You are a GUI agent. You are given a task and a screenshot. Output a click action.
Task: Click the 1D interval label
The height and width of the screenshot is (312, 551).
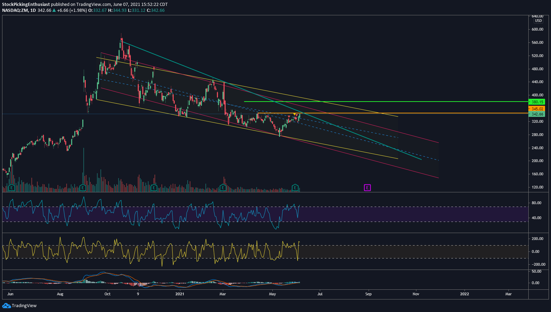[33, 10]
